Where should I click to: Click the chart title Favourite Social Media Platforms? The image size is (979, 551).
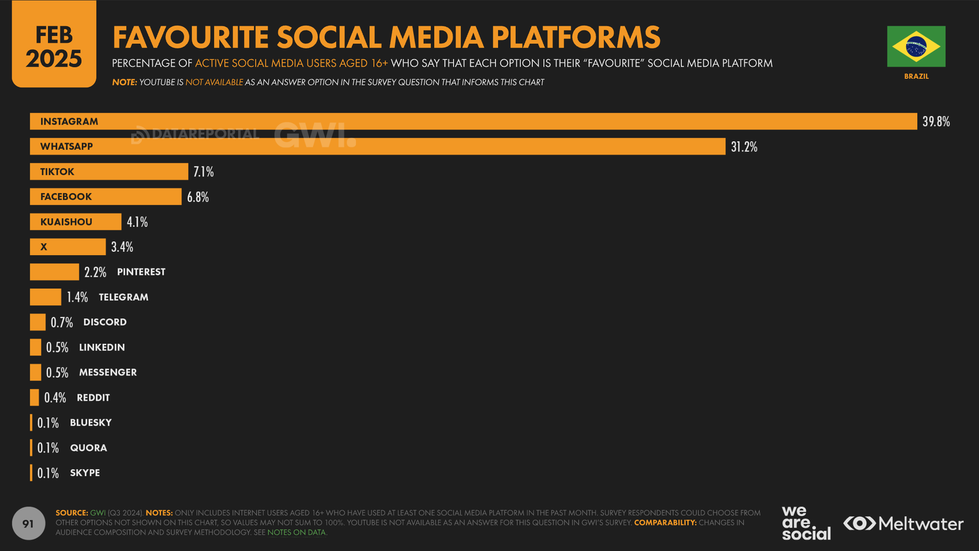coord(385,37)
